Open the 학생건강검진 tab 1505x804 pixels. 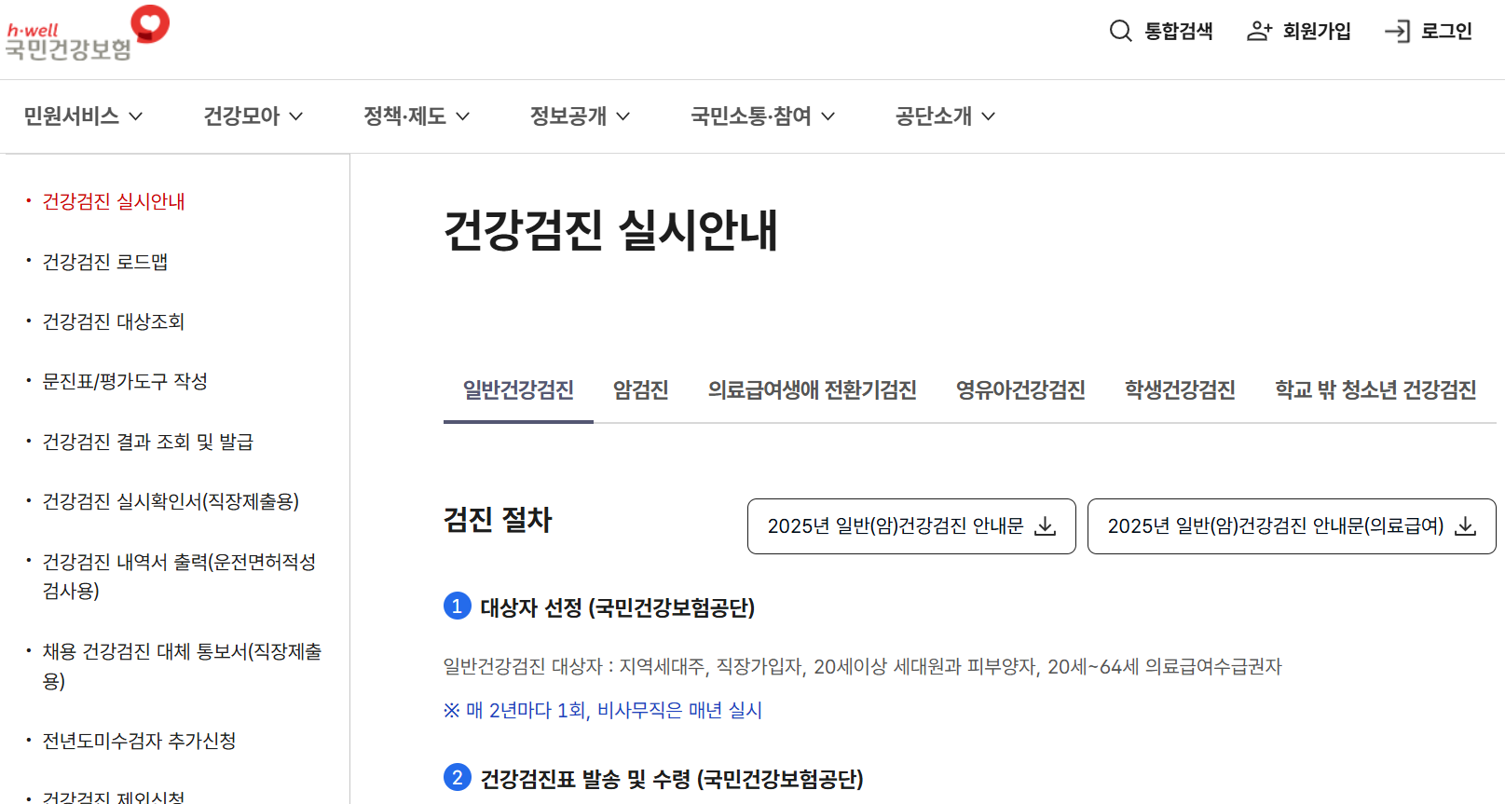[x=1180, y=390]
